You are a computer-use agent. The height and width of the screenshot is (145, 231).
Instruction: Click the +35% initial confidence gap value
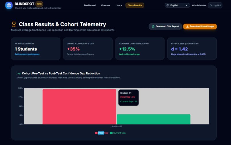tap(73, 49)
